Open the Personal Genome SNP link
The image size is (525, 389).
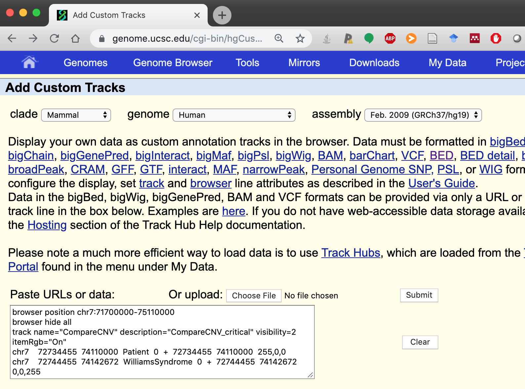pyautogui.click(x=372, y=169)
